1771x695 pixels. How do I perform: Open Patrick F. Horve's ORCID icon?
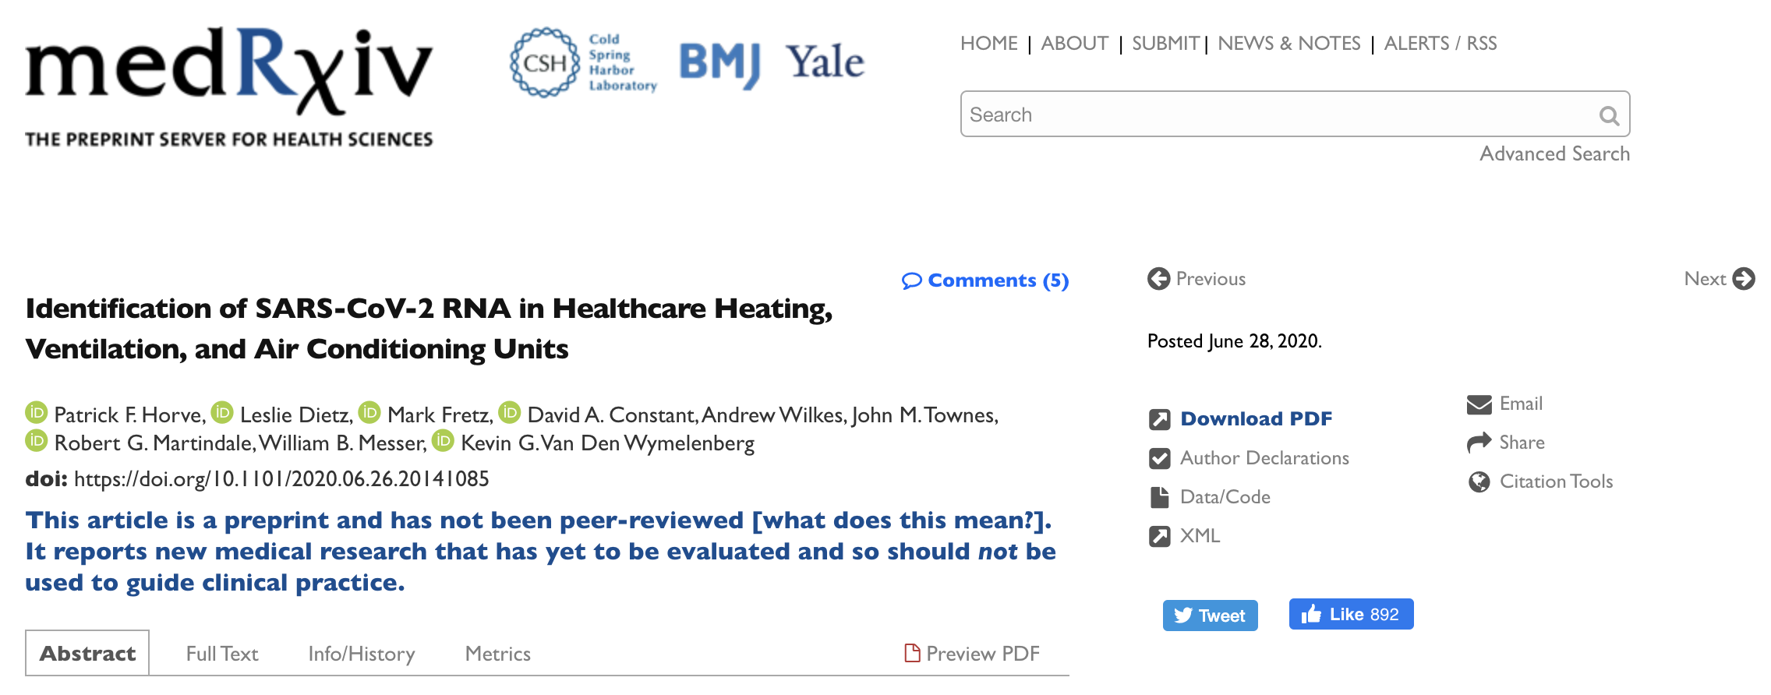tap(37, 412)
